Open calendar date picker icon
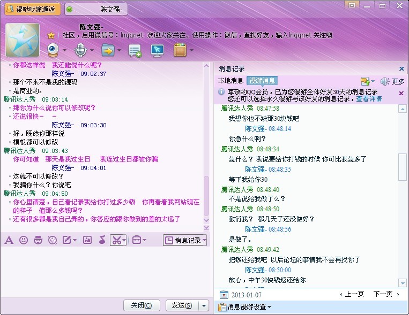409x315 pixels. click(x=224, y=295)
